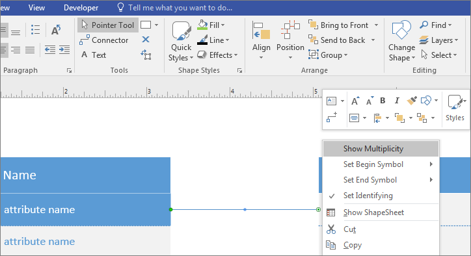
Task: Click the Find button
Action: [436, 25]
